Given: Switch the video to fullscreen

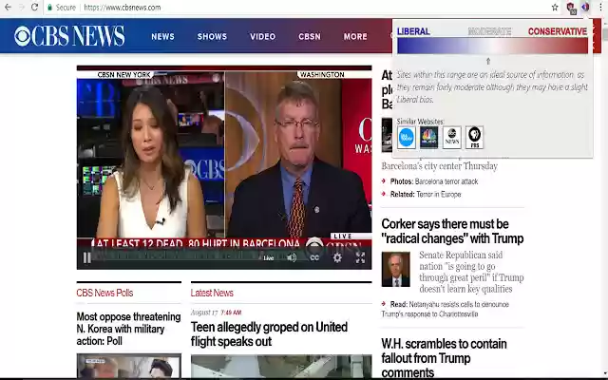Looking at the screenshot, I should point(360,257).
